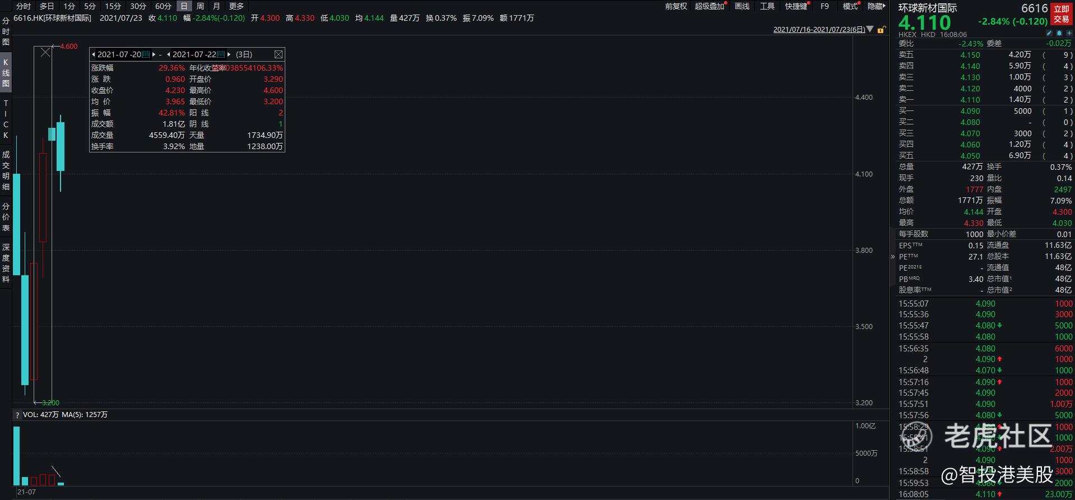The height and width of the screenshot is (500, 1075).
Task: Step the start date back one day
Action: (x=94, y=54)
